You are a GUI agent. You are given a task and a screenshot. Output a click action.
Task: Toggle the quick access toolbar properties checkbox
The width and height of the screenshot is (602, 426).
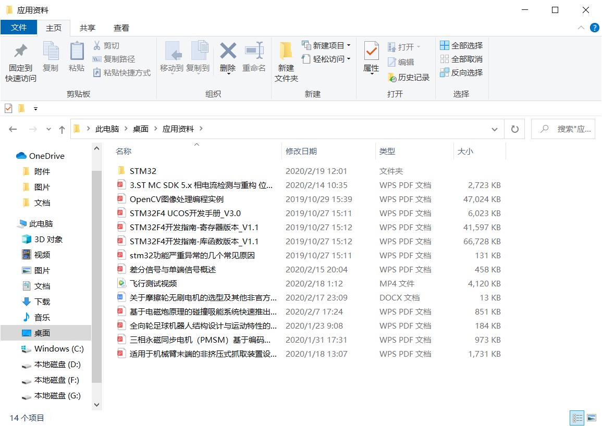pos(8,108)
